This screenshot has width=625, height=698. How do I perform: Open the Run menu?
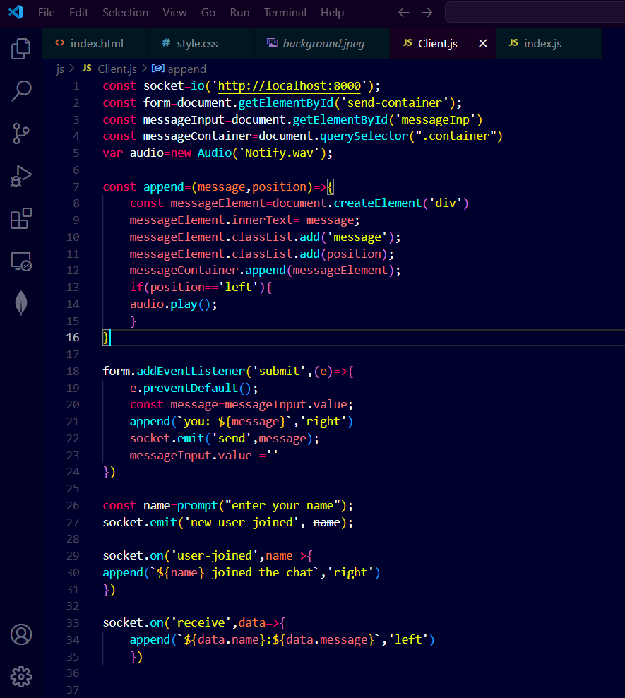(239, 13)
